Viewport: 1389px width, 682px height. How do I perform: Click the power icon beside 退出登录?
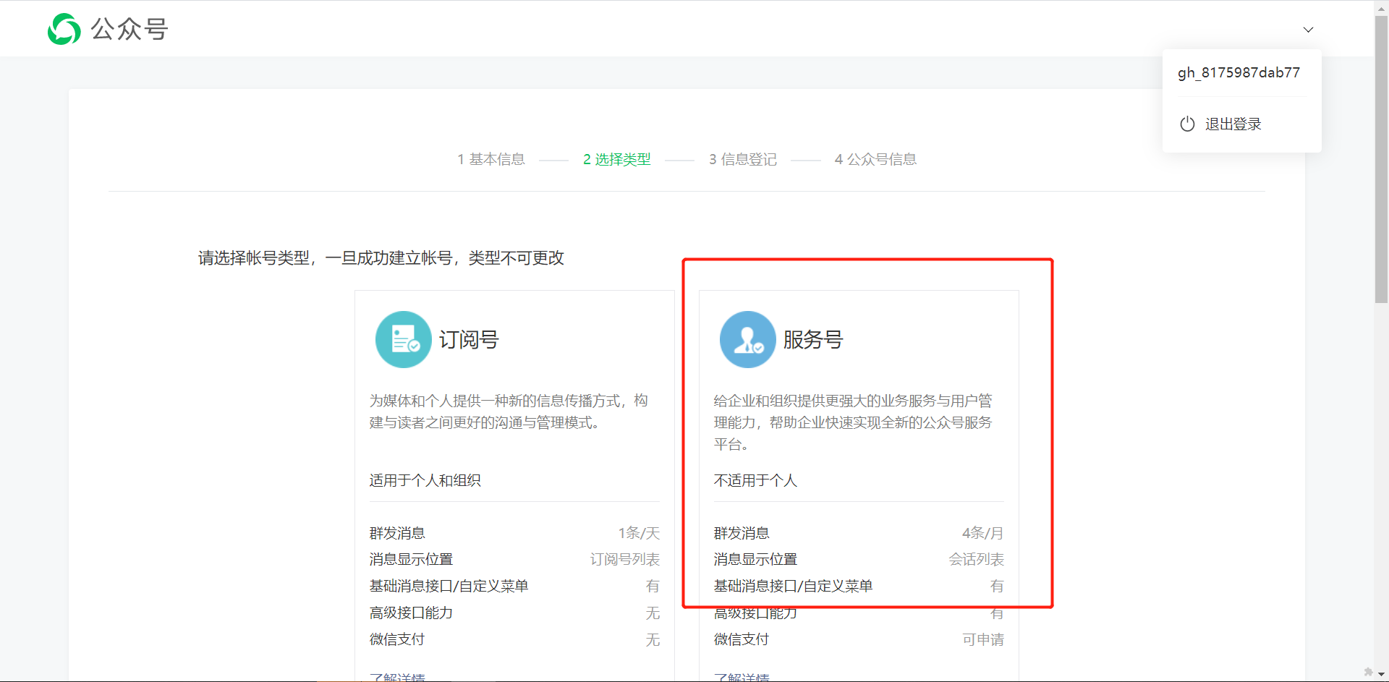coord(1187,124)
